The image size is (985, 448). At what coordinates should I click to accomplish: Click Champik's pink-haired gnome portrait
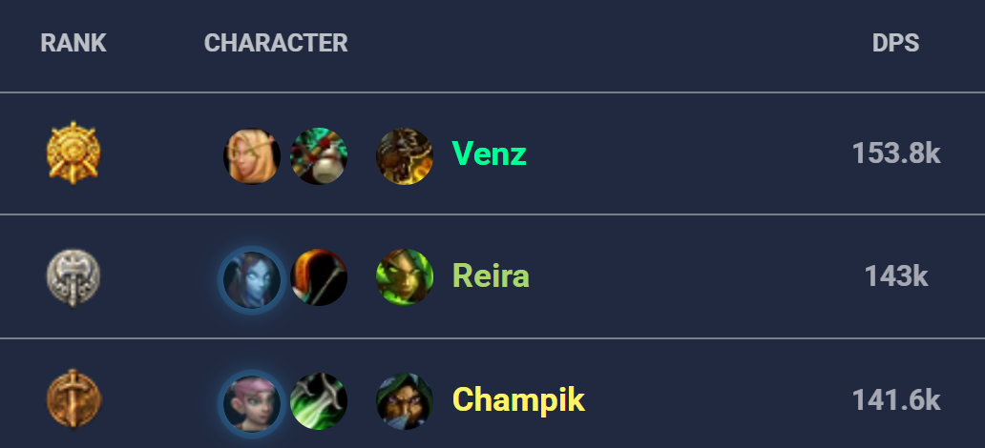252,404
